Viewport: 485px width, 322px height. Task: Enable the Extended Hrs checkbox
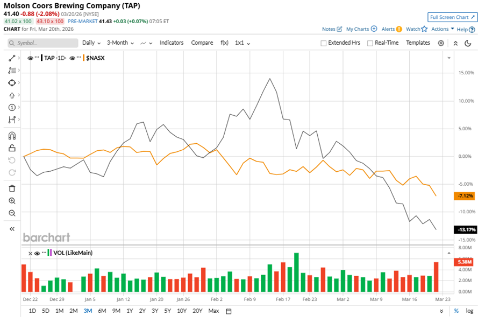click(x=324, y=43)
